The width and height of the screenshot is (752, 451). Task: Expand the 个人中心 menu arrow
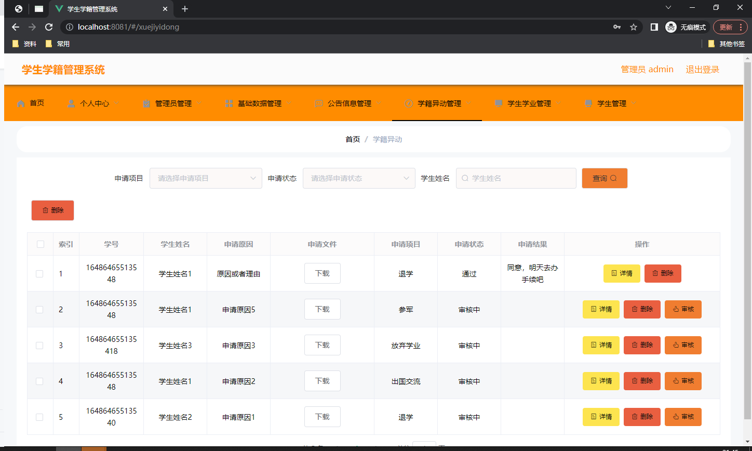tap(117, 103)
